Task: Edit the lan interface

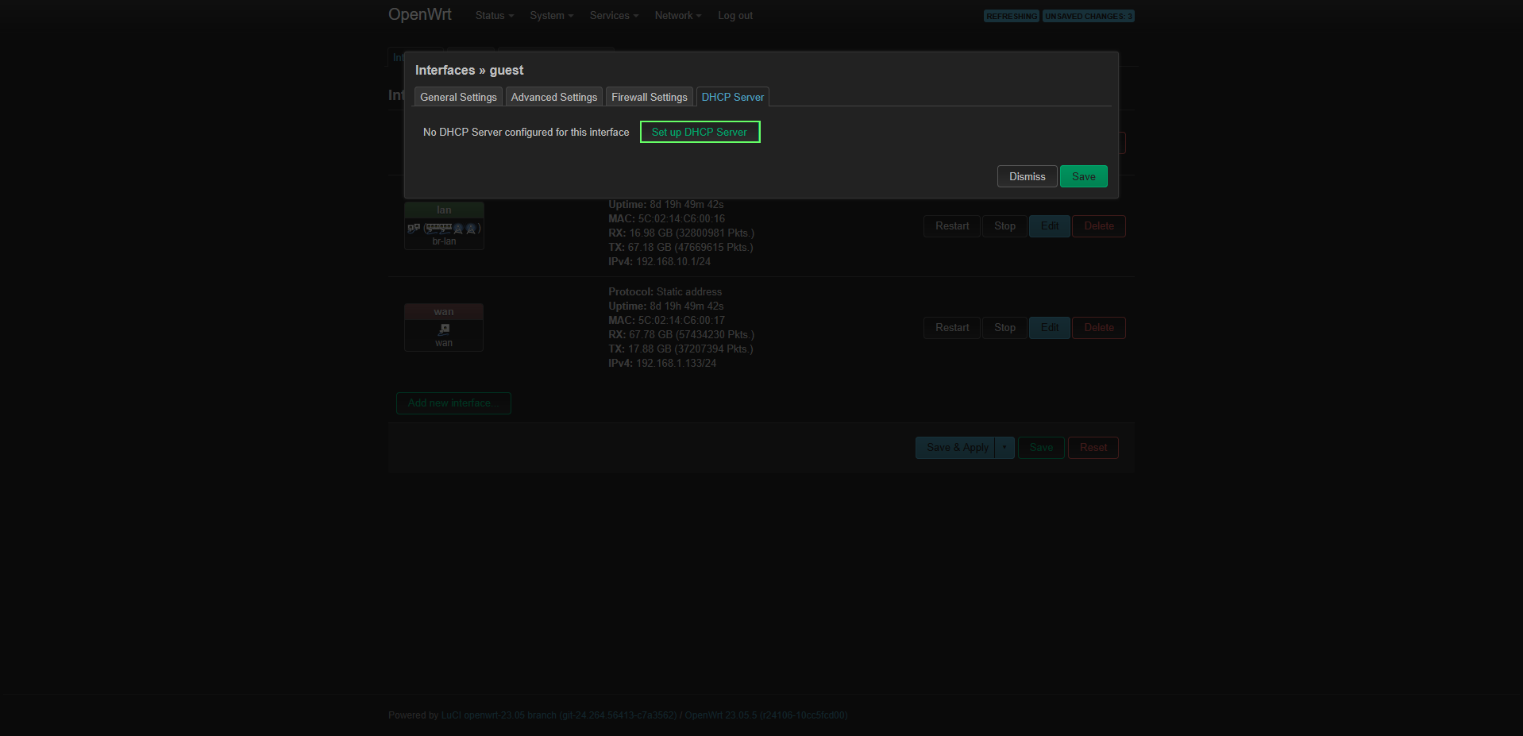Action: point(1050,226)
